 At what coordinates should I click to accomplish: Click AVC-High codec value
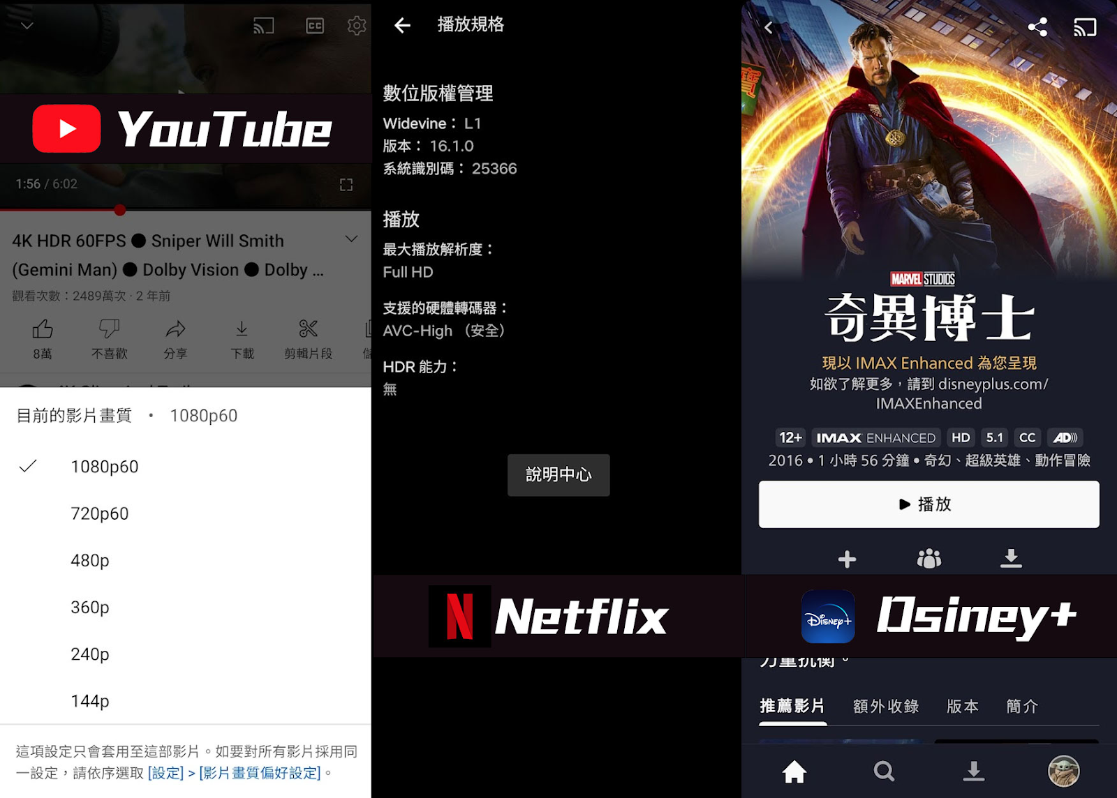[443, 331]
